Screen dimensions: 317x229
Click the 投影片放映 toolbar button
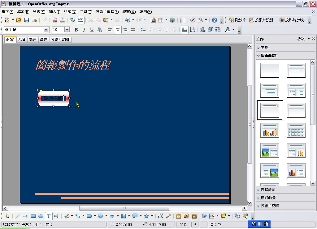point(292,20)
